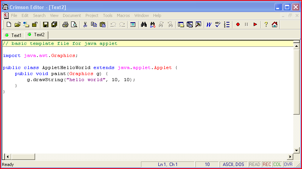Viewport: 302px width, 169px height.
Task: Click on the 'drawString' code text
Action: pyautogui.click(x=48, y=80)
